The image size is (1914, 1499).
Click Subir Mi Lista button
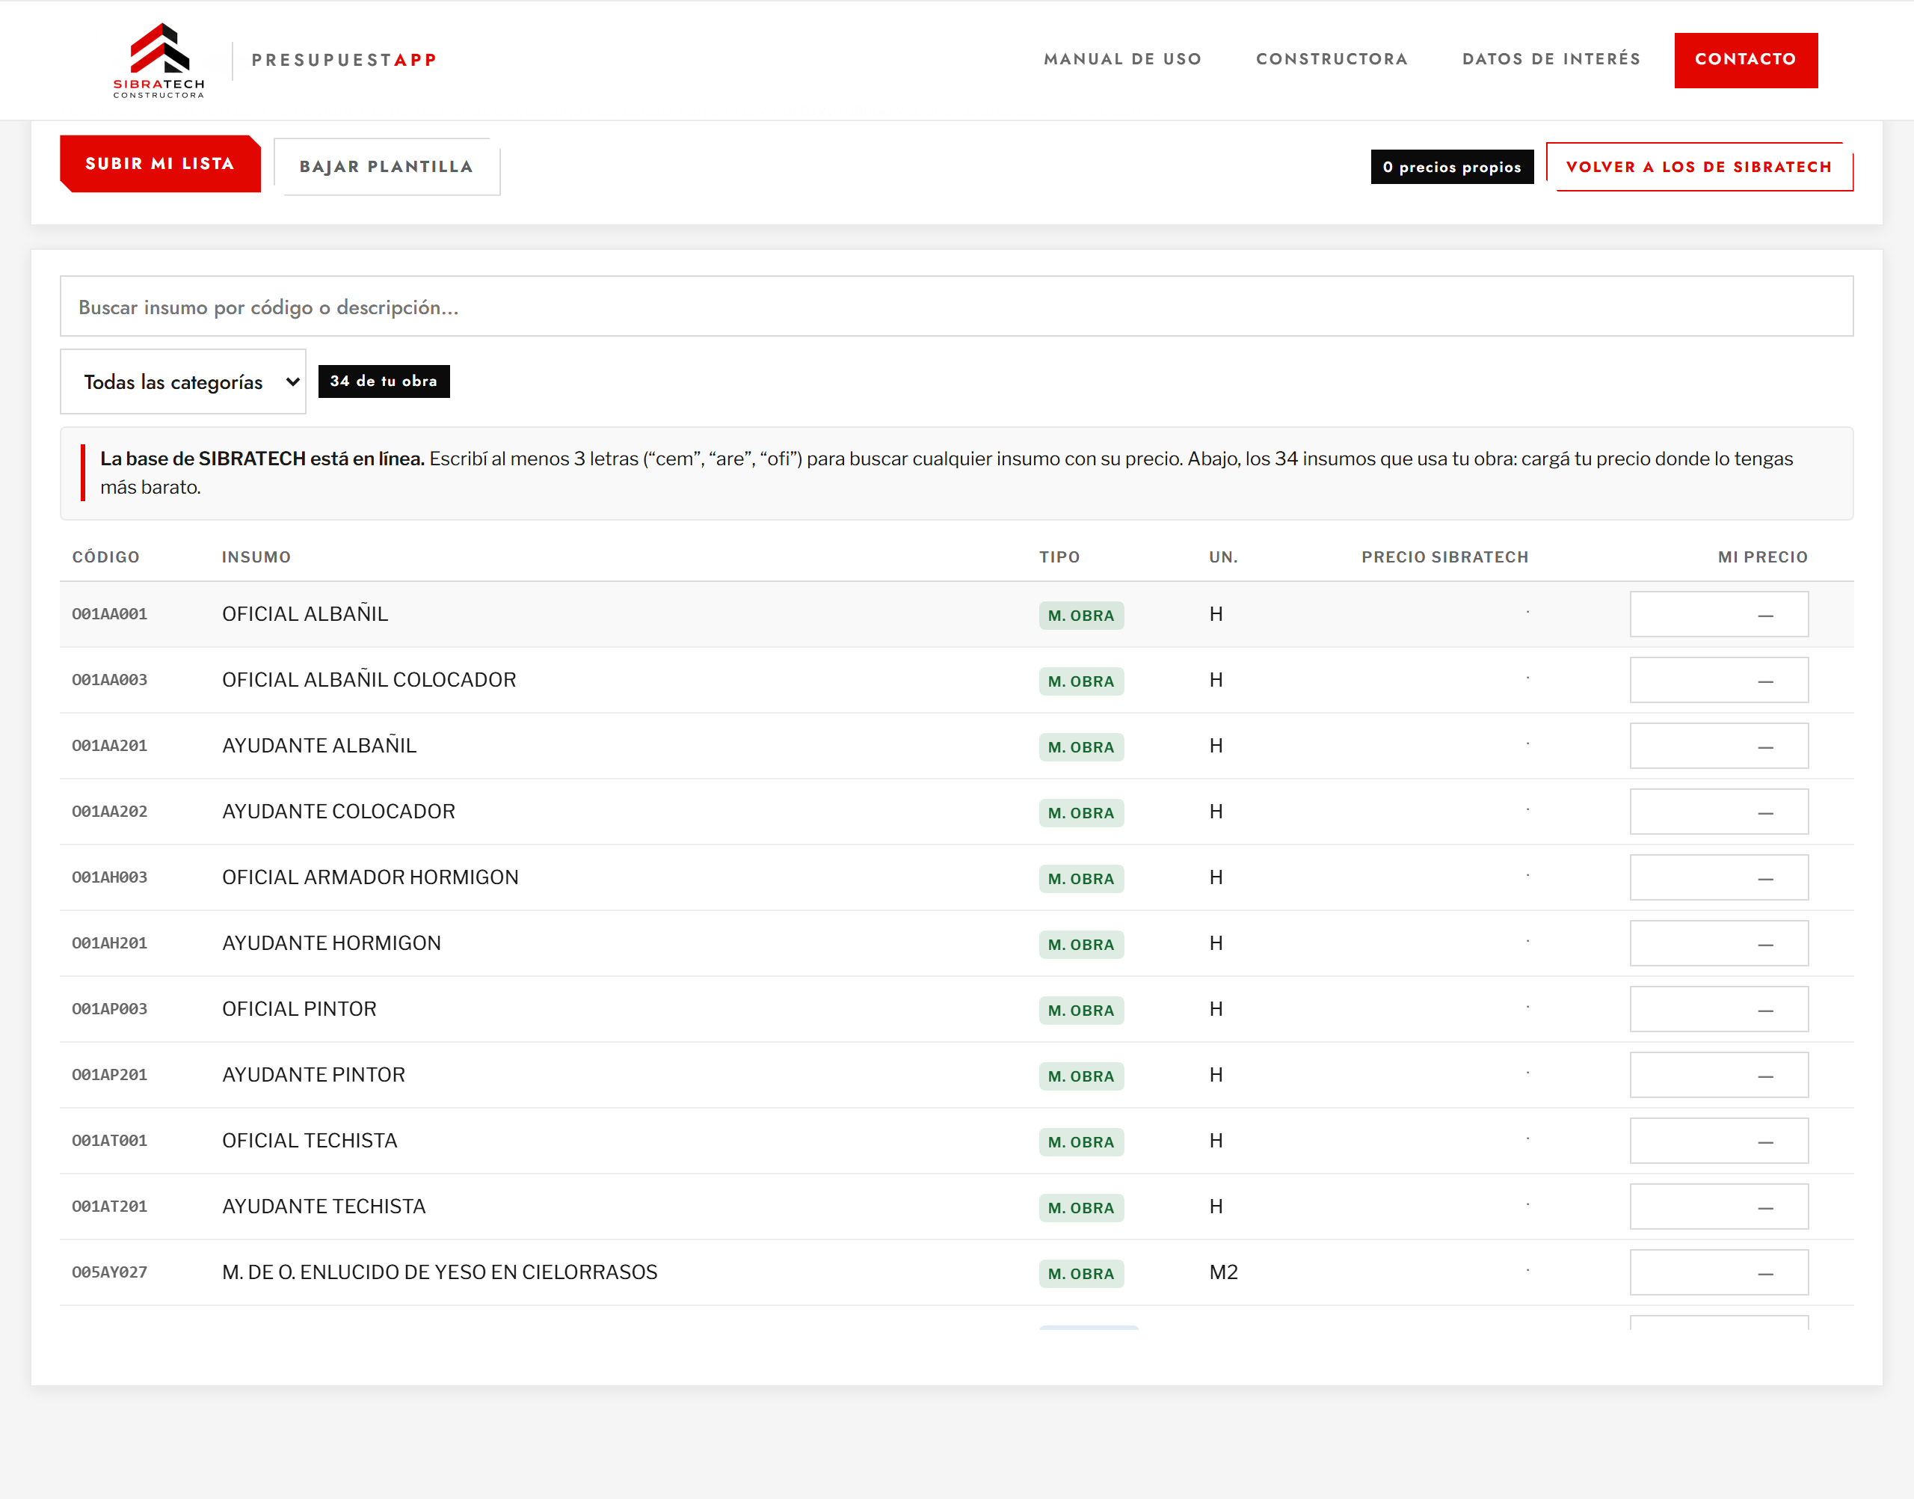161,163
